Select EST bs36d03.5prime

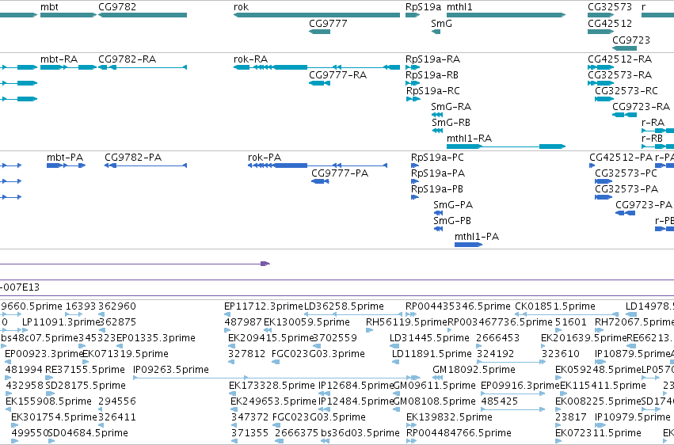360,433
